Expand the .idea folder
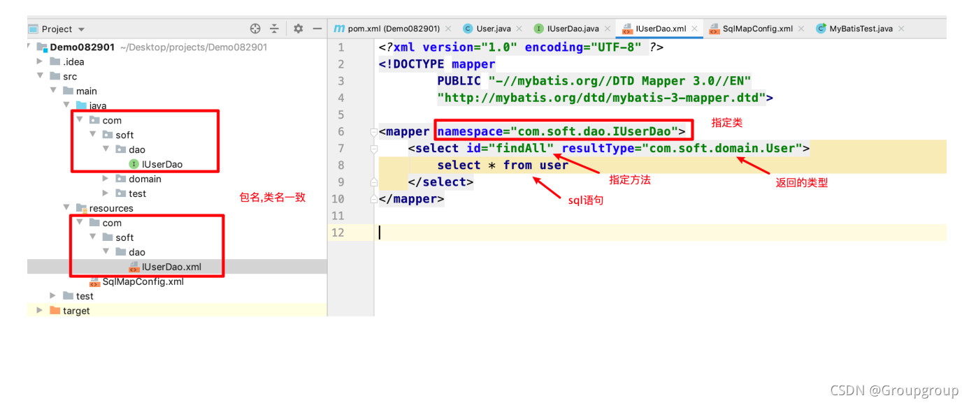The image size is (969, 405). click(40, 61)
